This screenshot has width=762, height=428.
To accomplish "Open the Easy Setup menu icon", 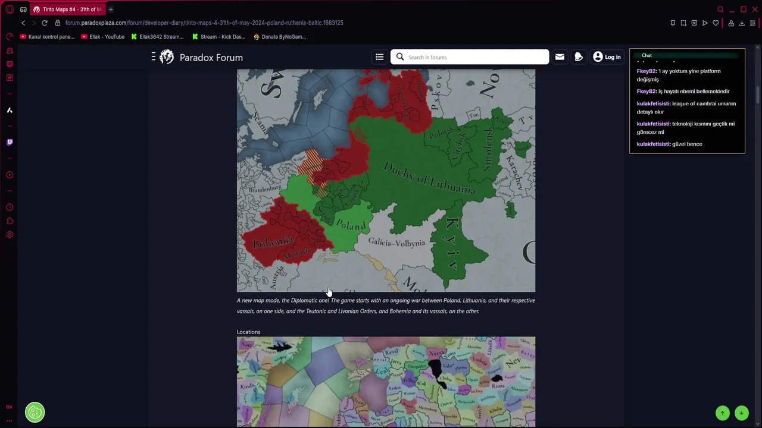I will (x=752, y=23).
